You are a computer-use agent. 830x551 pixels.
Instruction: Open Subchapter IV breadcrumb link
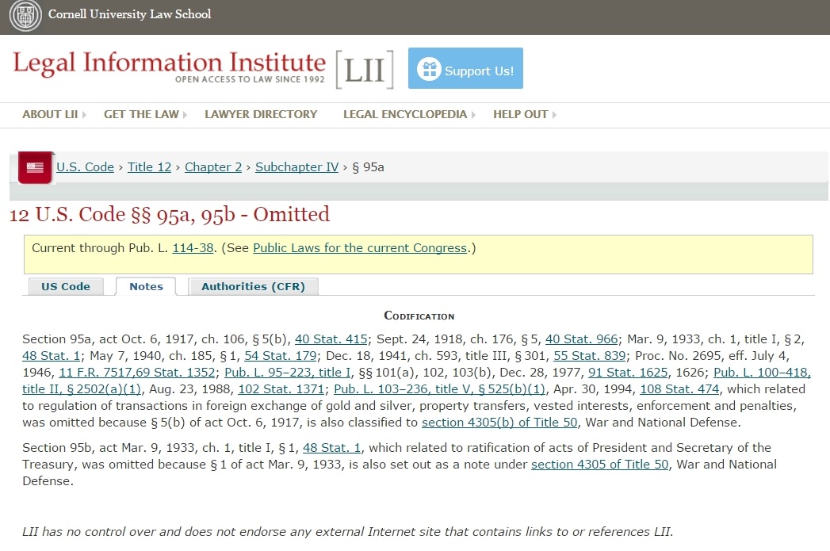click(x=296, y=166)
